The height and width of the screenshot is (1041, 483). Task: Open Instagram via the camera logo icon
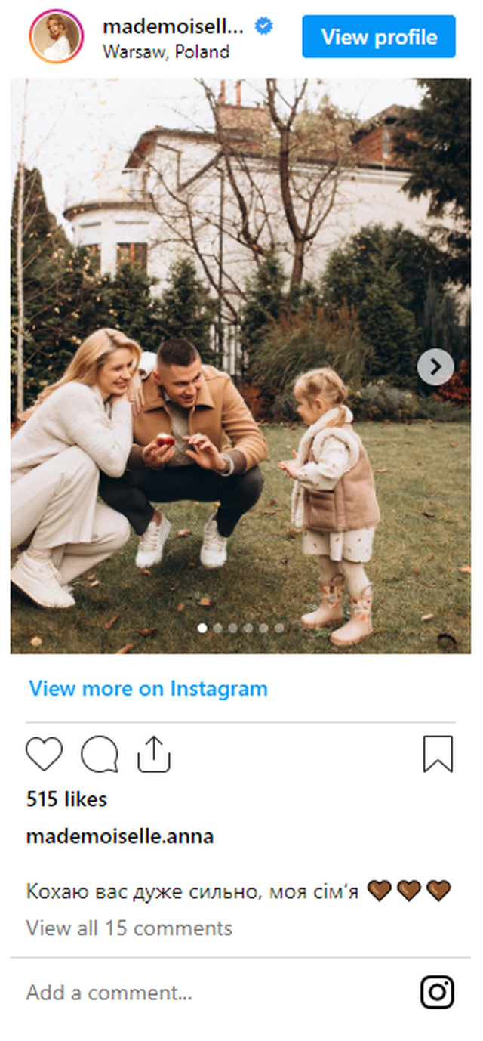[x=437, y=992]
